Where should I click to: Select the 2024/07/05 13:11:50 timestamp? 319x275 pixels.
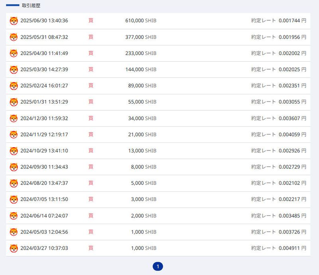(x=44, y=199)
